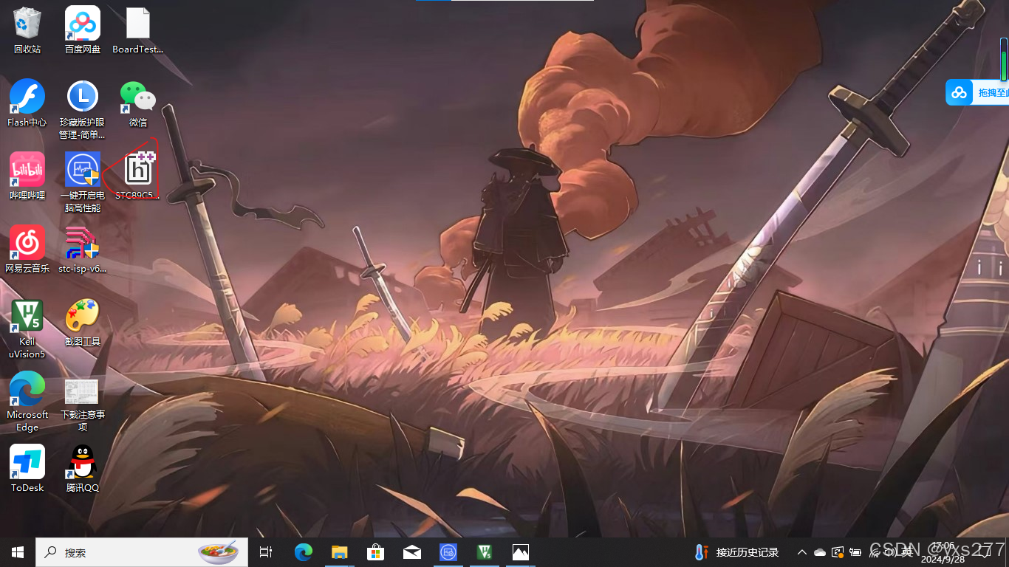Image resolution: width=1009 pixels, height=567 pixels.
Task: Open Microsoft Store from the taskbar
Action: pyautogui.click(x=376, y=552)
